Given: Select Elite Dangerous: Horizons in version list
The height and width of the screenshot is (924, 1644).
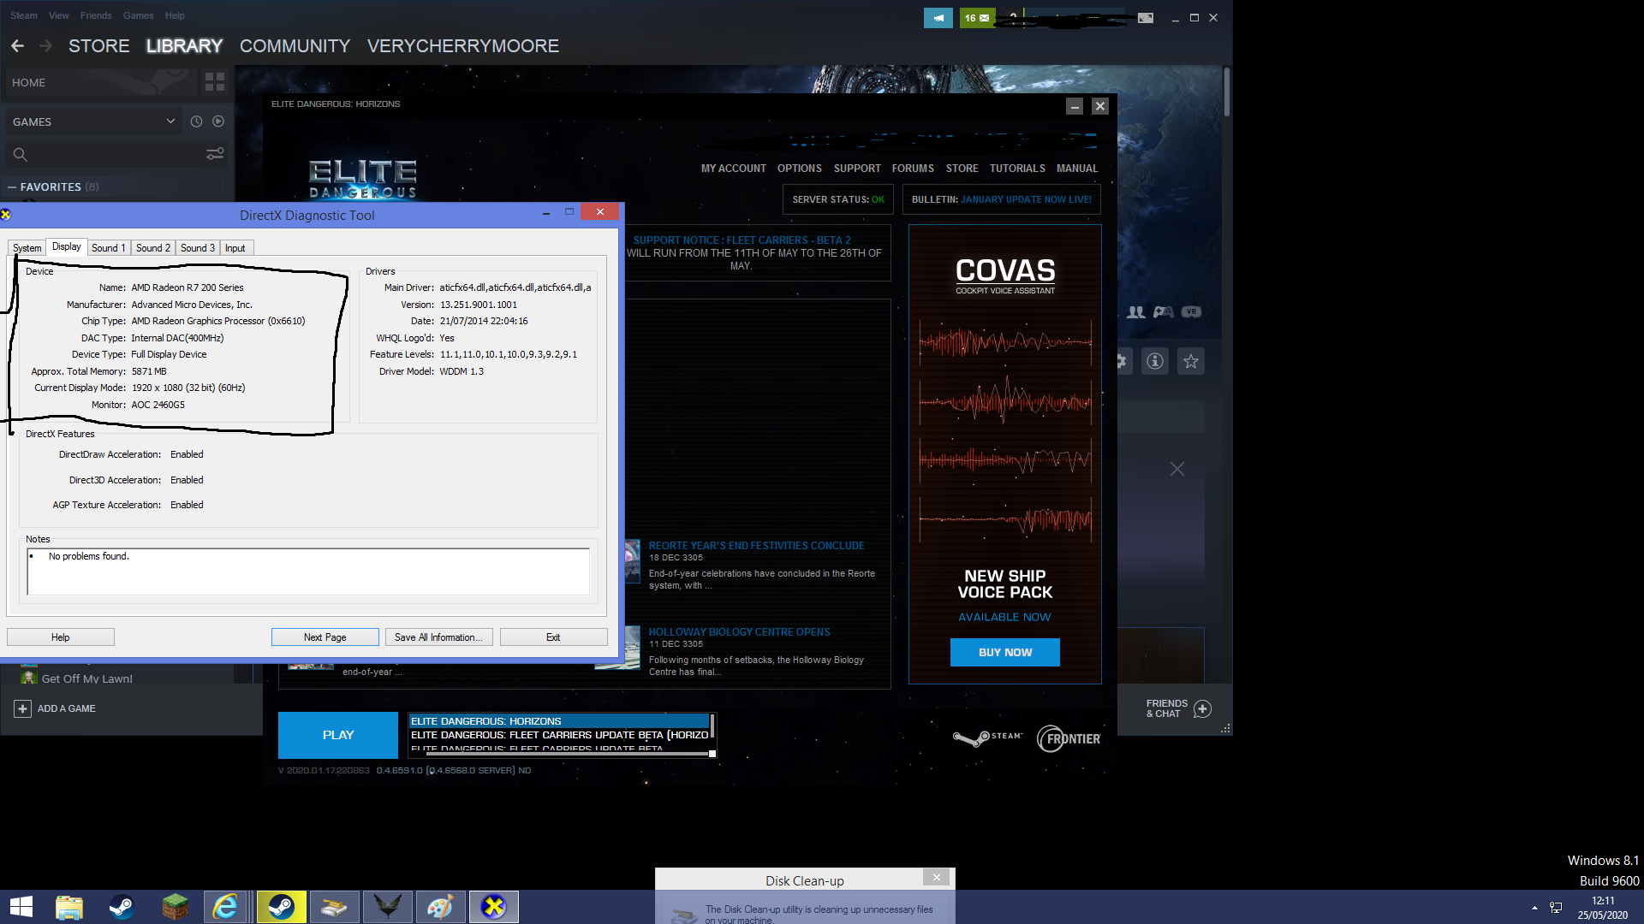Looking at the screenshot, I should pos(558,721).
